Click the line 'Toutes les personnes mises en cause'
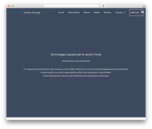Viewport: 152px width, 129px height. (x=76, y=76)
